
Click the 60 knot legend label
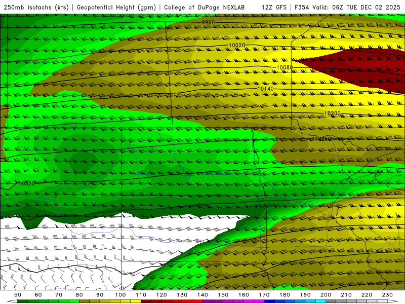coord(38,295)
